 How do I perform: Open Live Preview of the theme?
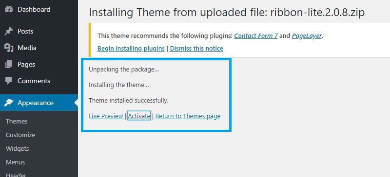[106, 116]
